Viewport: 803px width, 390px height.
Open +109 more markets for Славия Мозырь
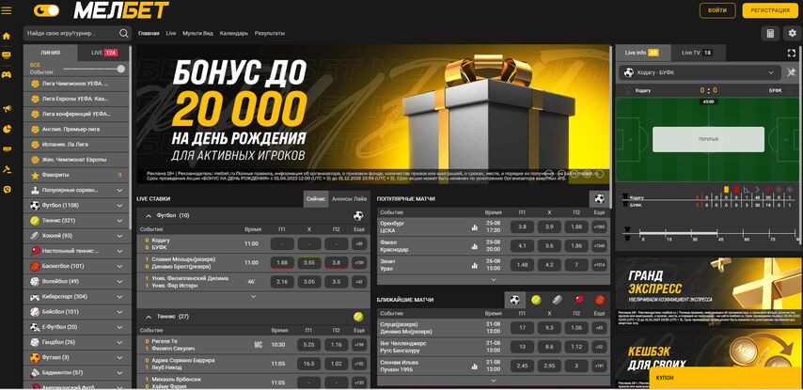click(359, 262)
